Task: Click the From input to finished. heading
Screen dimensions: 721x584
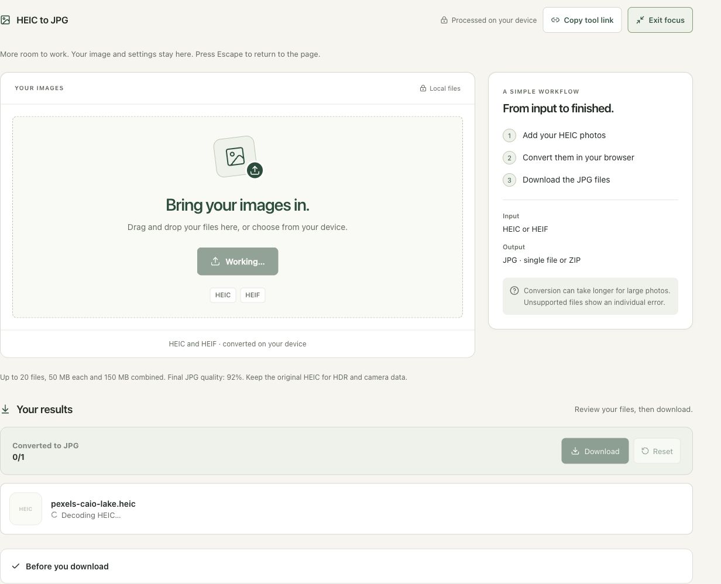Action: (558, 108)
